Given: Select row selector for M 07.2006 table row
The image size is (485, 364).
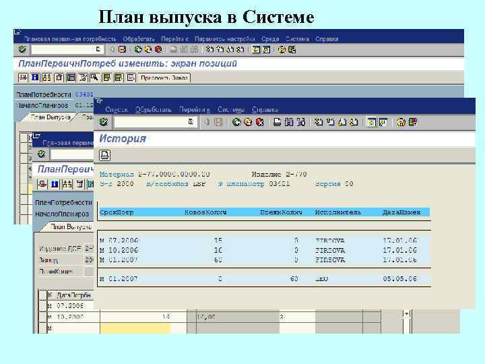Looking at the screenshot, I should pyautogui.click(x=42, y=306).
